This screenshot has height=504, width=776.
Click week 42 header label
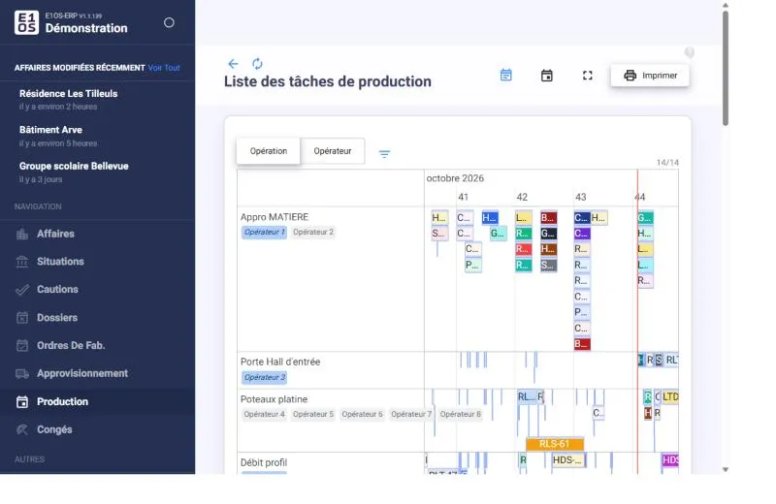tap(522, 197)
